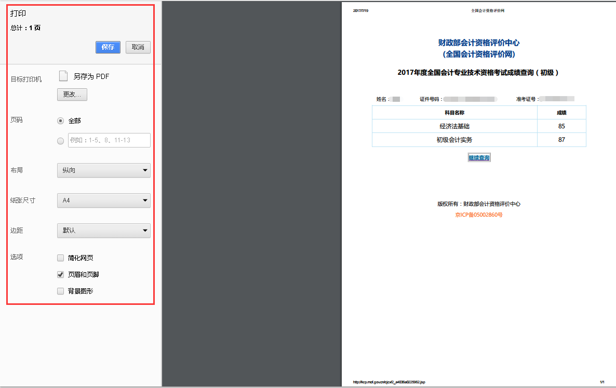Open the 纸张尺寸 dropdown showing A4
This screenshot has height=388, width=616.
coord(103,200)
